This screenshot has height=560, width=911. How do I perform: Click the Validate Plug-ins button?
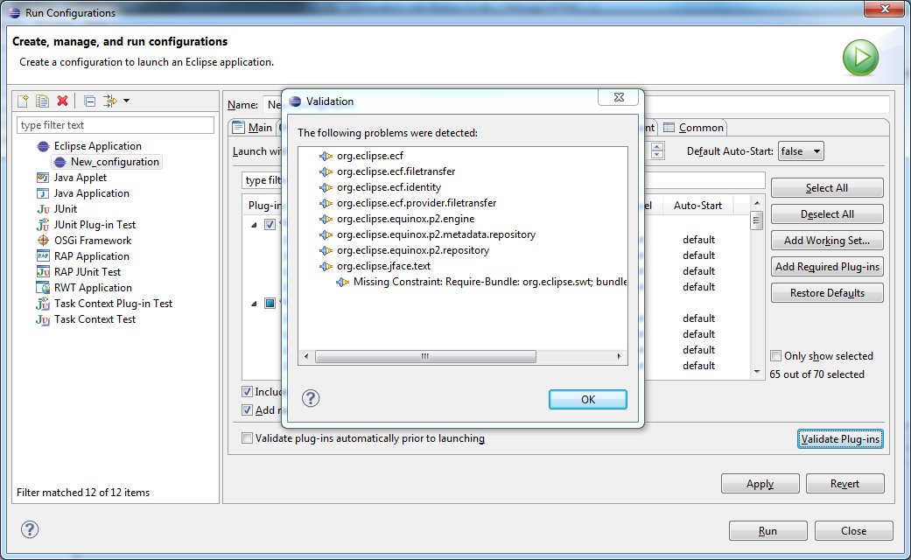(x=840, y=439)
